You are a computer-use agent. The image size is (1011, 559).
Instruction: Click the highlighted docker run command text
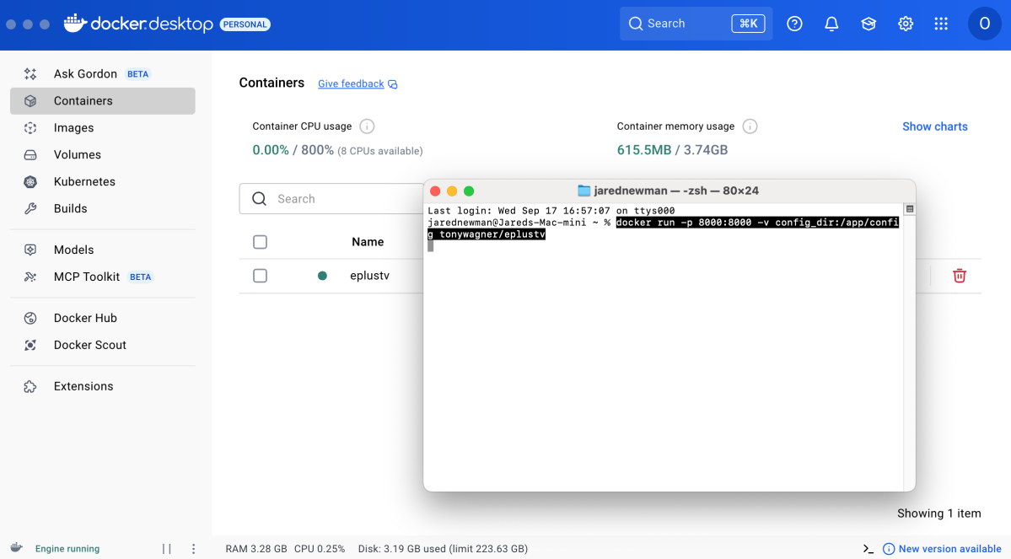(x=662, y=228)
